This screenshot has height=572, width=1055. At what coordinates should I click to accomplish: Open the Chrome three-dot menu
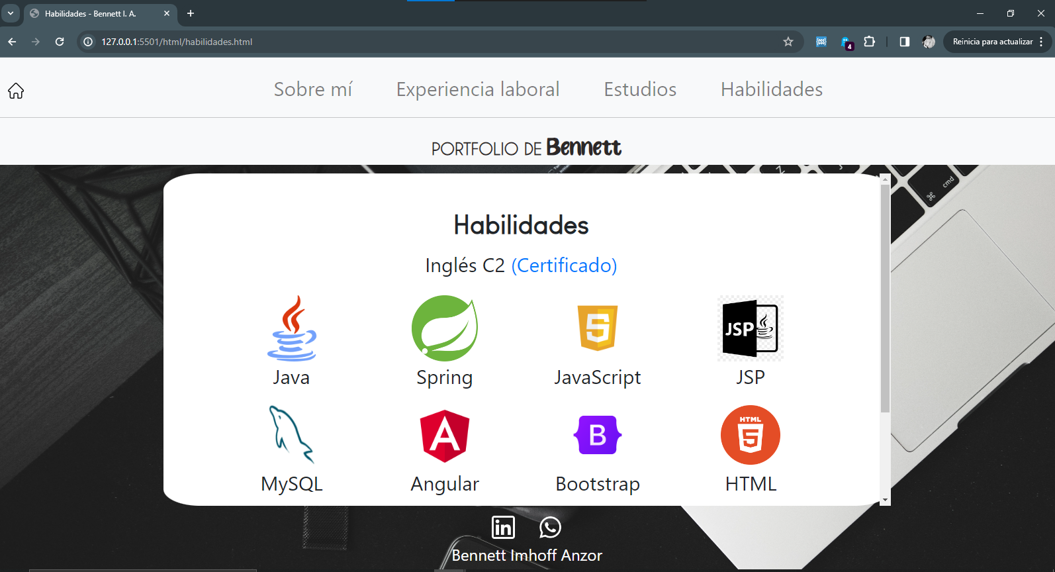[x=1041, y=42]
